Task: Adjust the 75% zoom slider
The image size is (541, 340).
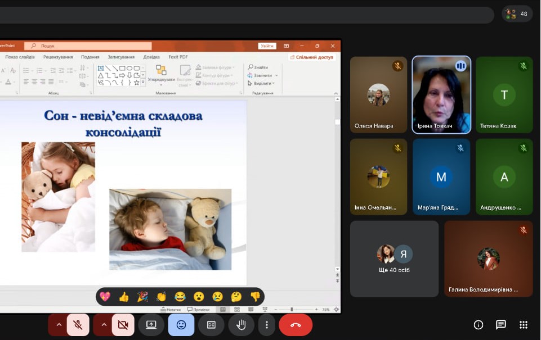Action: (x=292, y=308)
